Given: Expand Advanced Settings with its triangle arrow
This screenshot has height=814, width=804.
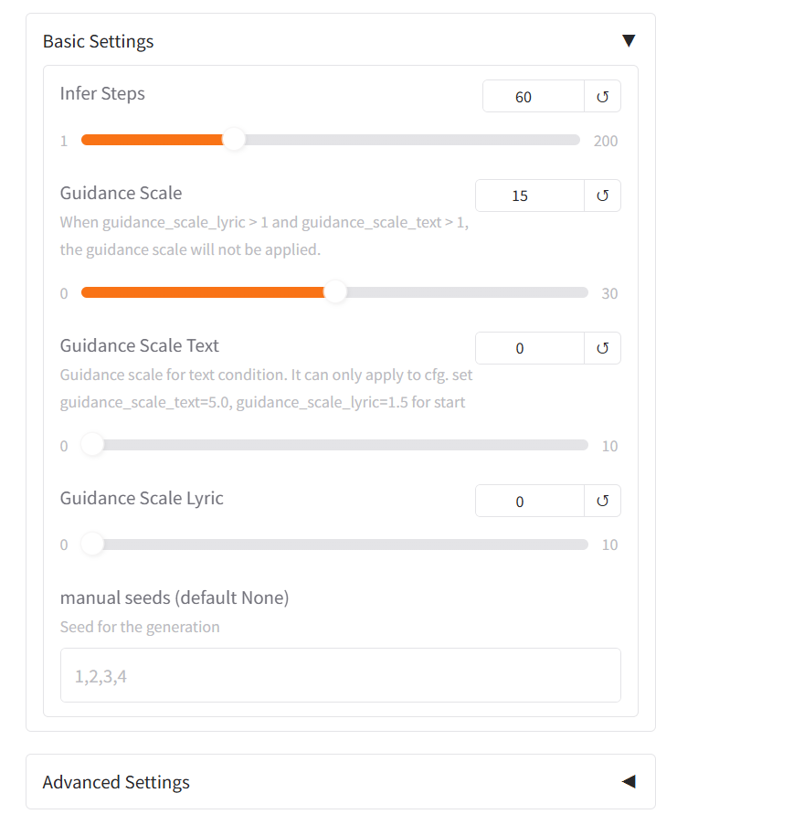Looking at the screenshot, I should 628,782.
